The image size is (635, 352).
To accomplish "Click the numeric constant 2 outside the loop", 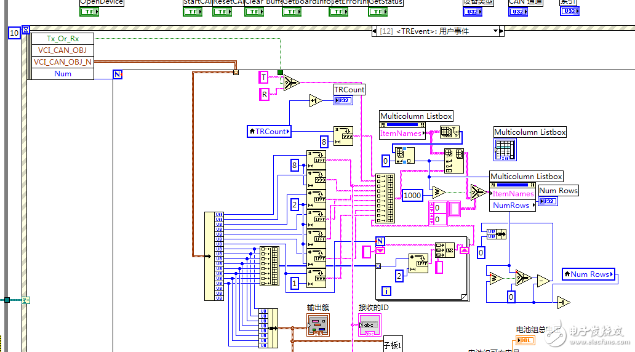I will coord(294,204).
